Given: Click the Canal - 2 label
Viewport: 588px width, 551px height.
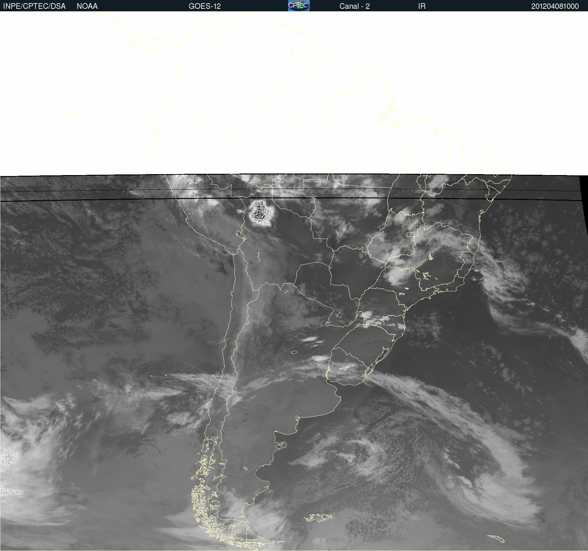Looking at the screenshot, I should [354, 6].
